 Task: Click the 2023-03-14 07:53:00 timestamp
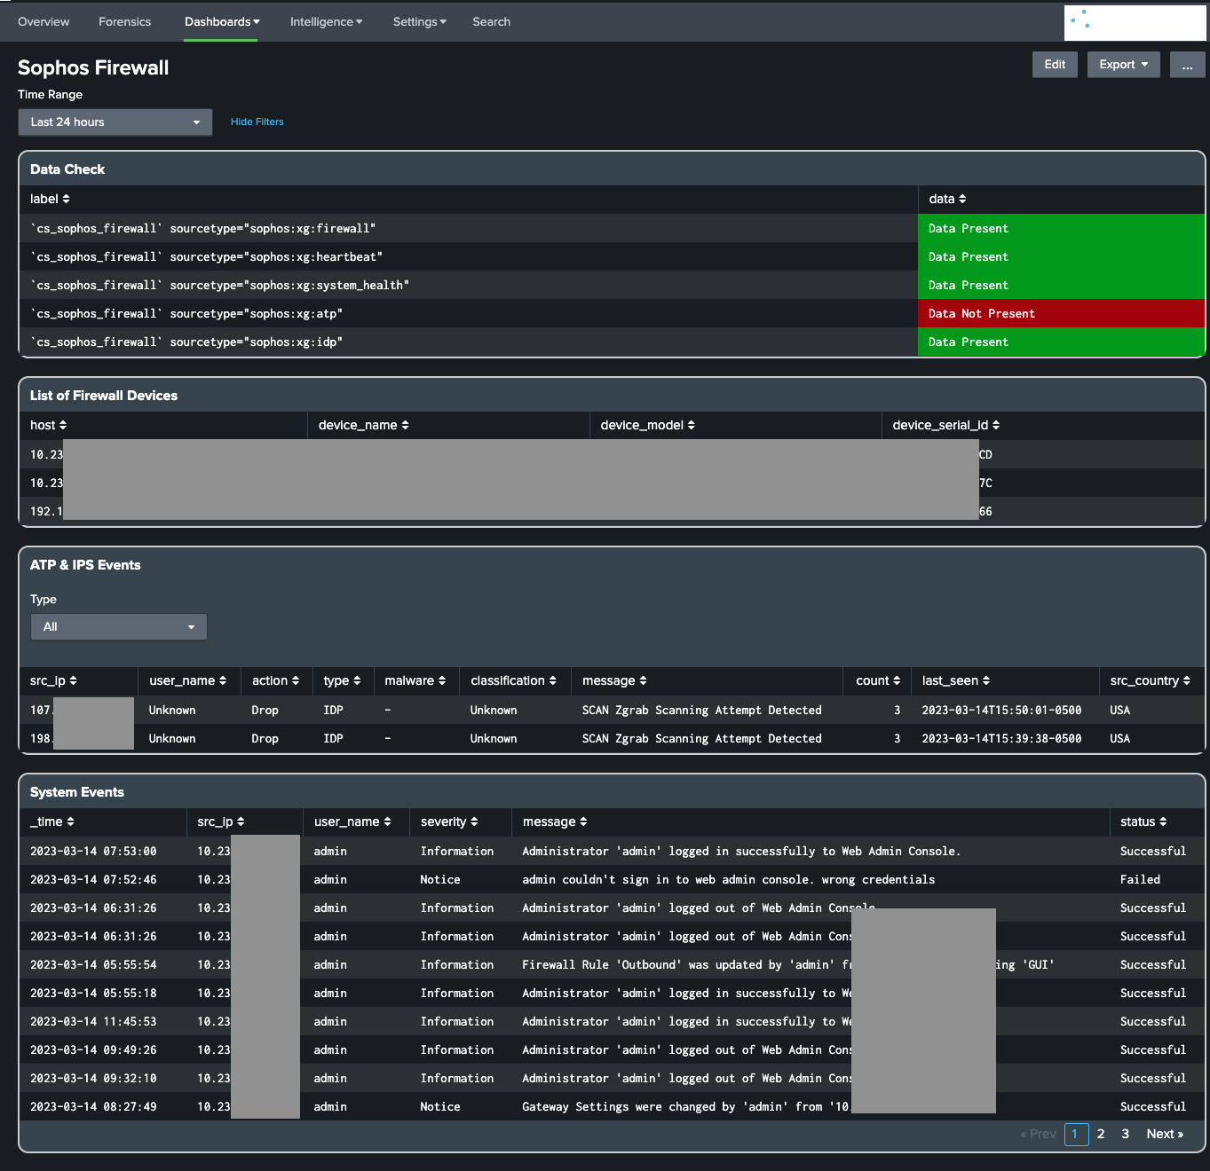[93, 851]
